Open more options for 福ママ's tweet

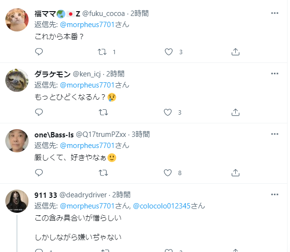point(275,13)
